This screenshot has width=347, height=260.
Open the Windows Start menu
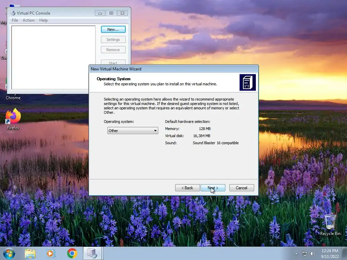(x=9, y=253)
